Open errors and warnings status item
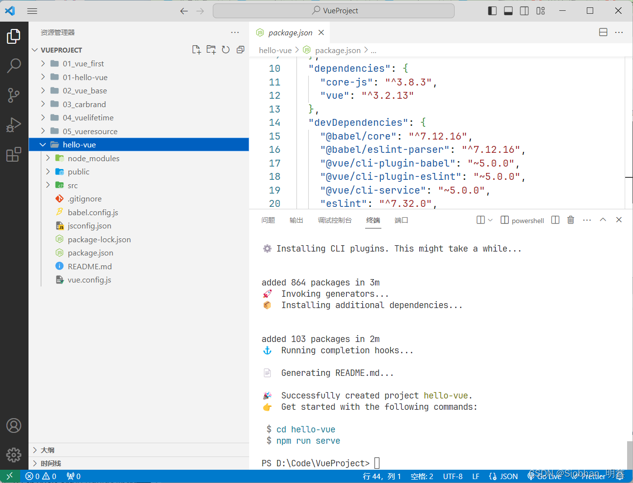Viewport: 633px width, 483px height. pyautogui.click(x=41, y=476)
